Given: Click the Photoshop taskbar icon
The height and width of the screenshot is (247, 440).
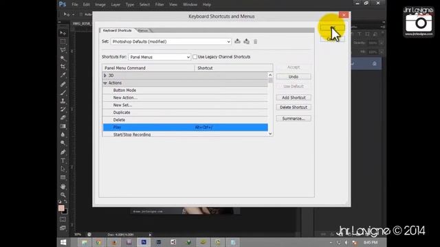Looking at the screenshot, I should point(144,242).
